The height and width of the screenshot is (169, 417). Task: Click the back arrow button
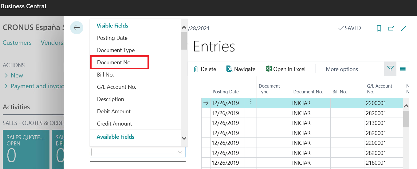coord(77,28)
